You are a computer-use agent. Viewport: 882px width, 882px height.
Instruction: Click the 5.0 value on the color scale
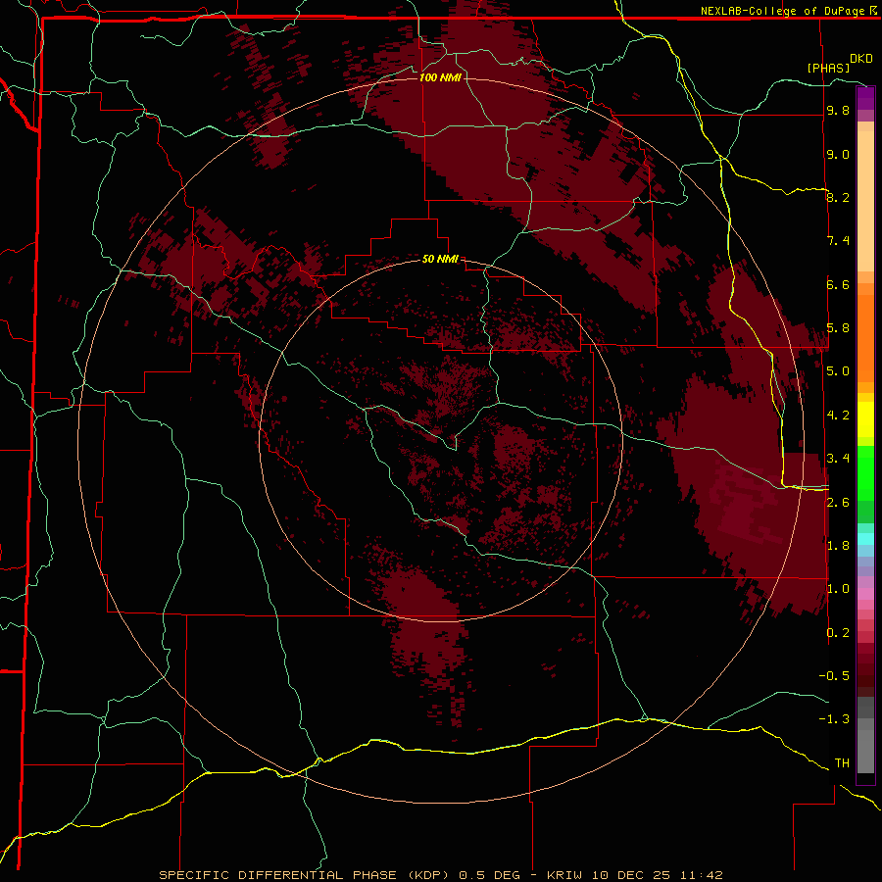point(838,371)
